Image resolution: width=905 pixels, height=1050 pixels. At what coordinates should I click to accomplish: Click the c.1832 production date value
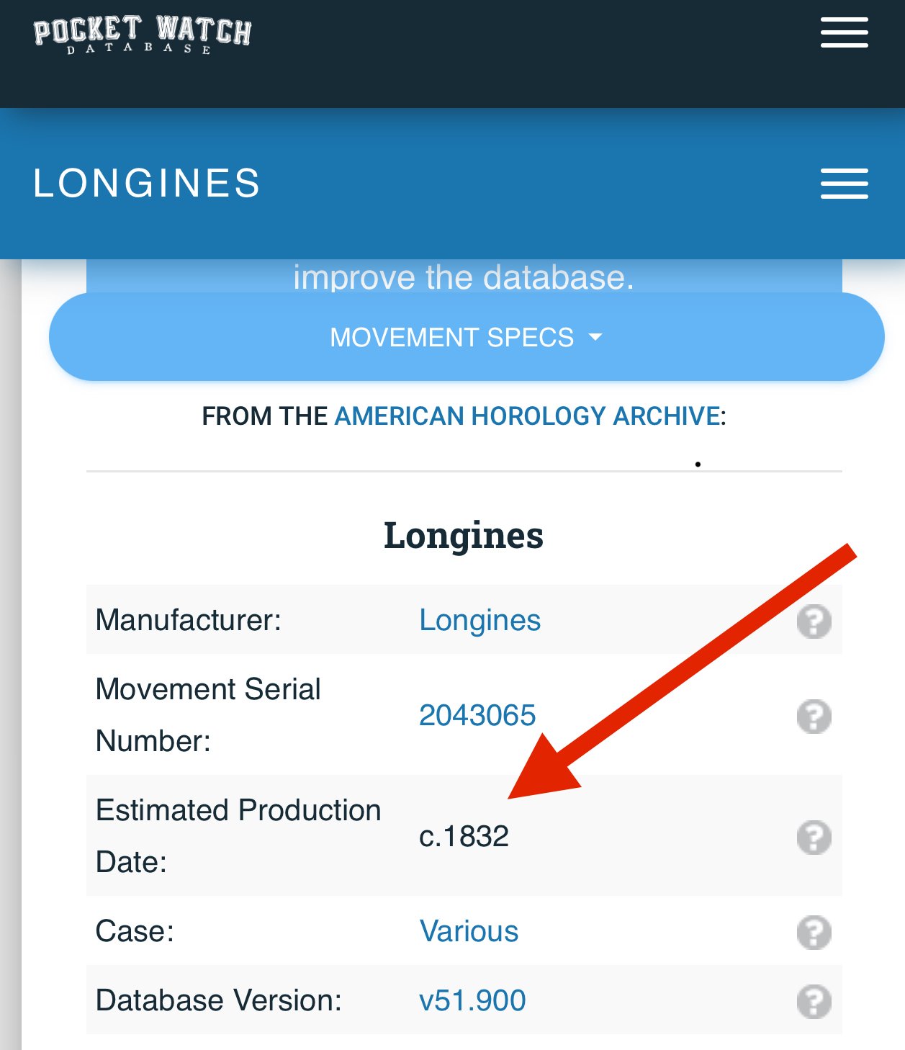[x=464, y=836]
